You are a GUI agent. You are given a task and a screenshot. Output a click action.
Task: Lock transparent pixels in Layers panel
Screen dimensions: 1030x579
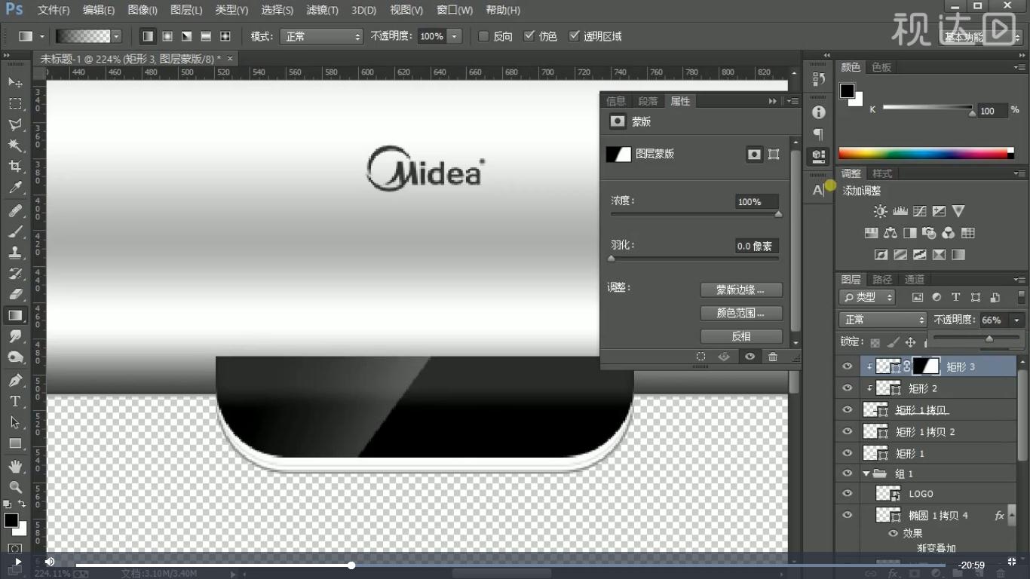tap(875, 342)
